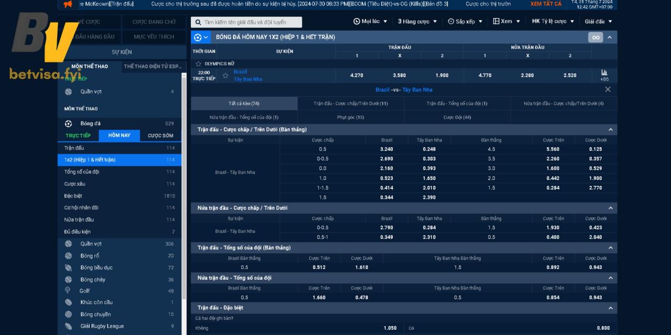Click Brazil match odds 4.270
671x335 pixels.
[x=356, y=75]
